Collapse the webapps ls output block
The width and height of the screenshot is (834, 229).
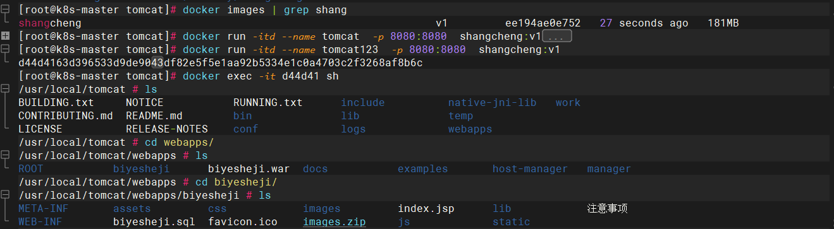[x=5, y=155]
